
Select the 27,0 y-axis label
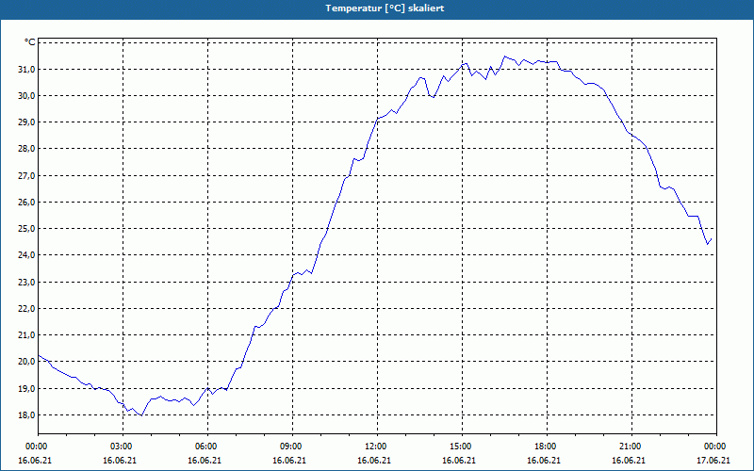(x=26, y=175)
